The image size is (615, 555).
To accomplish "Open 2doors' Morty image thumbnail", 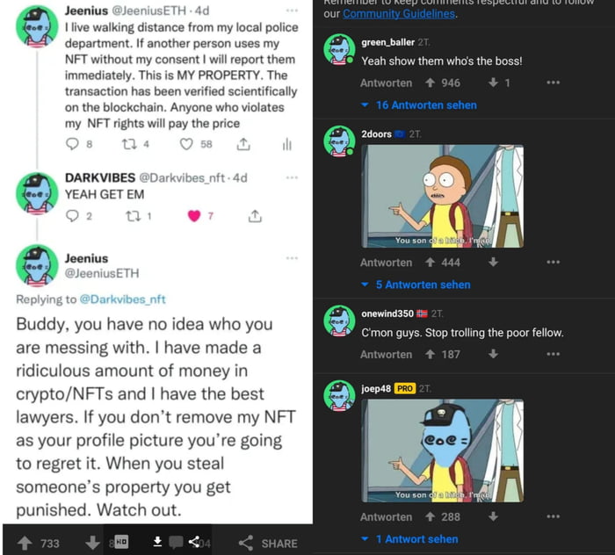I will (x=443, y=197).
